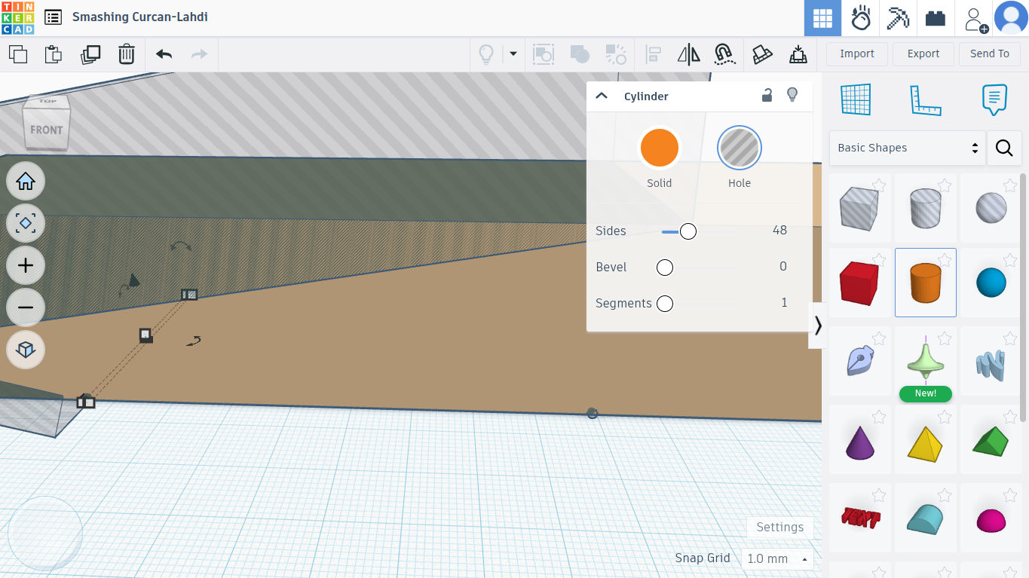
Task: Undo the last action
Action: 164,54
